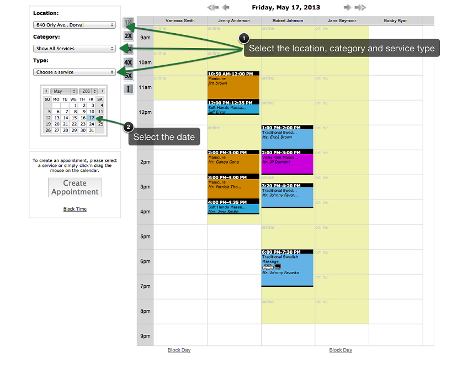Click Bobby Ryan's empty 2pm slot
The image size is (452, 373).
point(396,162)
